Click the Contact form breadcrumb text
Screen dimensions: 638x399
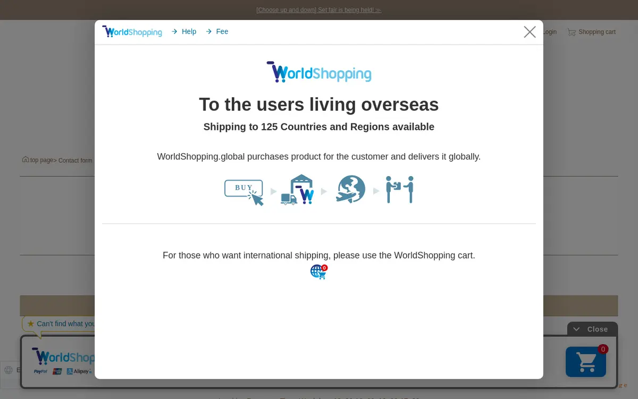tap(75, 161)
